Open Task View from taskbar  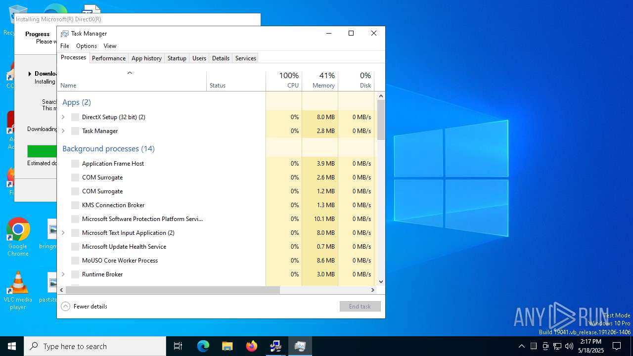[178, 346]
